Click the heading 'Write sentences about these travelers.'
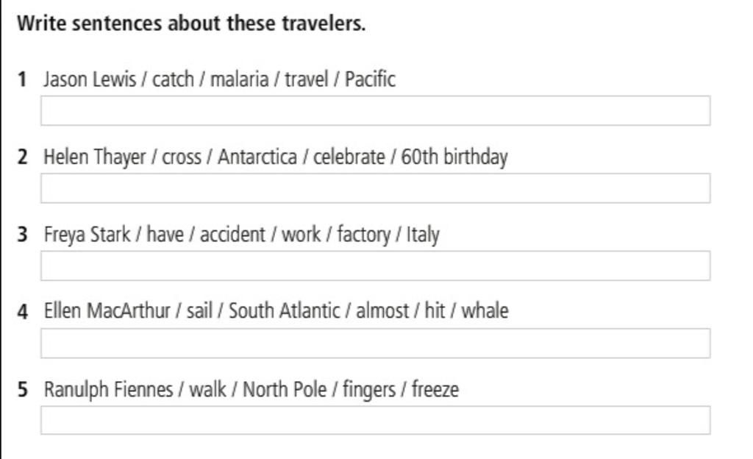This screenshot has height=459, width=753. pyautogui.click(x=191, y=23)
